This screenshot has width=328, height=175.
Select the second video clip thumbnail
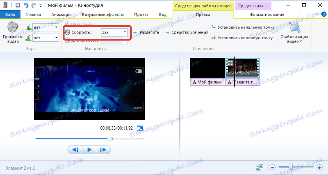[243, 68]
